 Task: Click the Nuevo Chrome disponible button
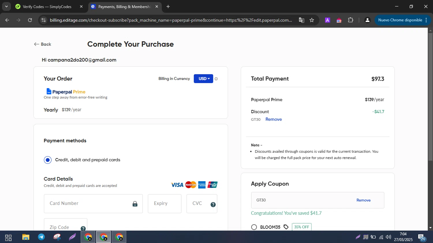tap(402, 20)
